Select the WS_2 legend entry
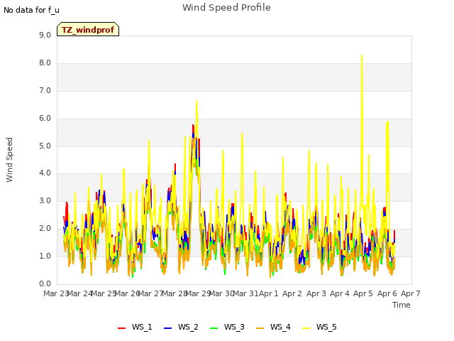The width and height of the screenshot is (454, 341). (x=181, y=327)
